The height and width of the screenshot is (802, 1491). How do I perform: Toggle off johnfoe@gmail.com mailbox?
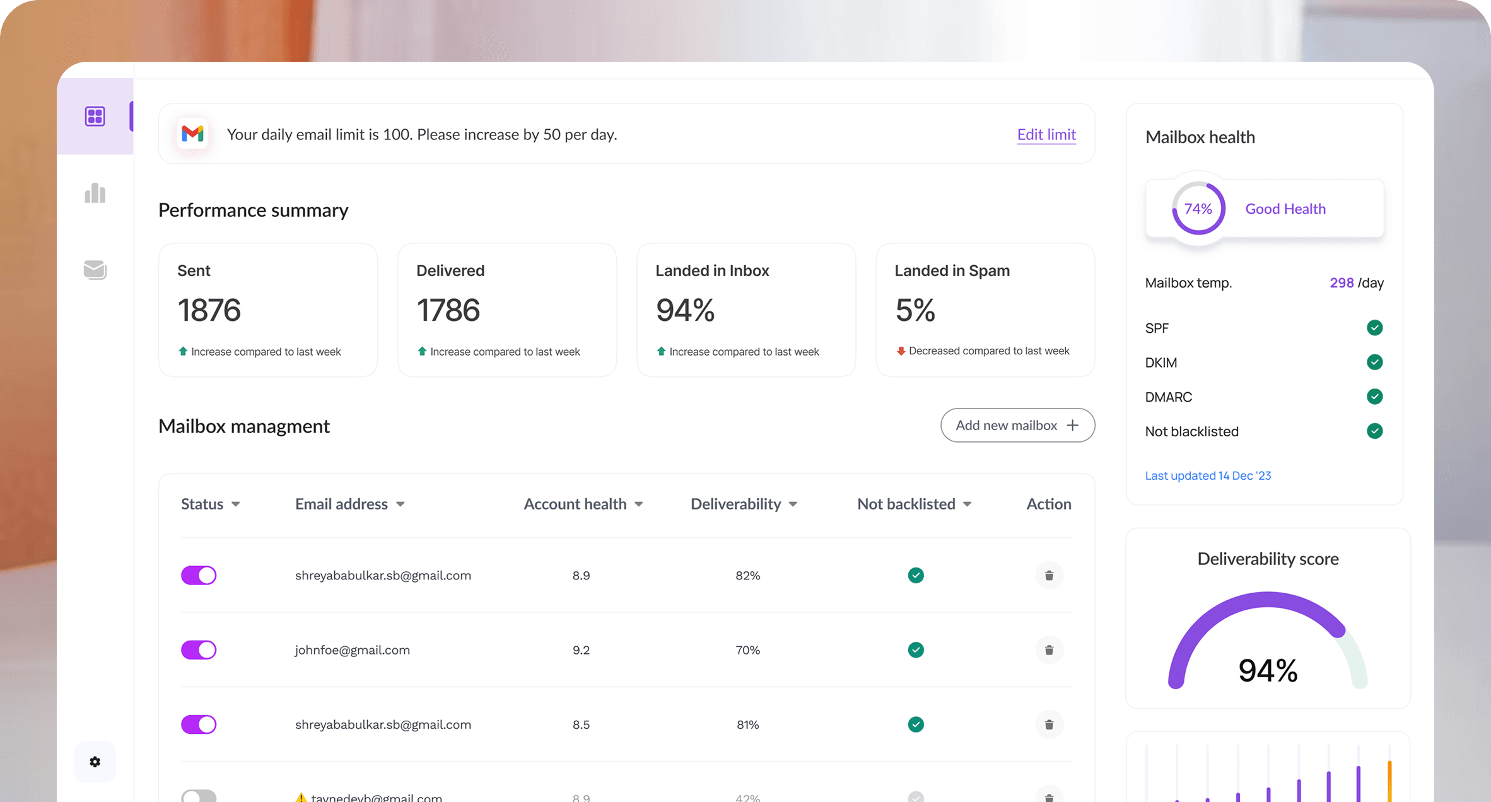[x=199, y=649]
